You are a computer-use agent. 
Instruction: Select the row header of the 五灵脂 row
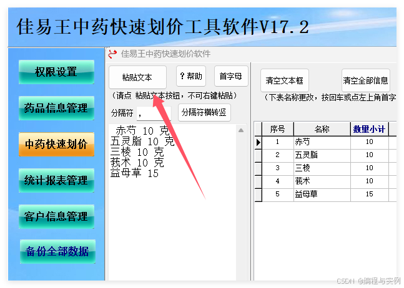point(258,156)
